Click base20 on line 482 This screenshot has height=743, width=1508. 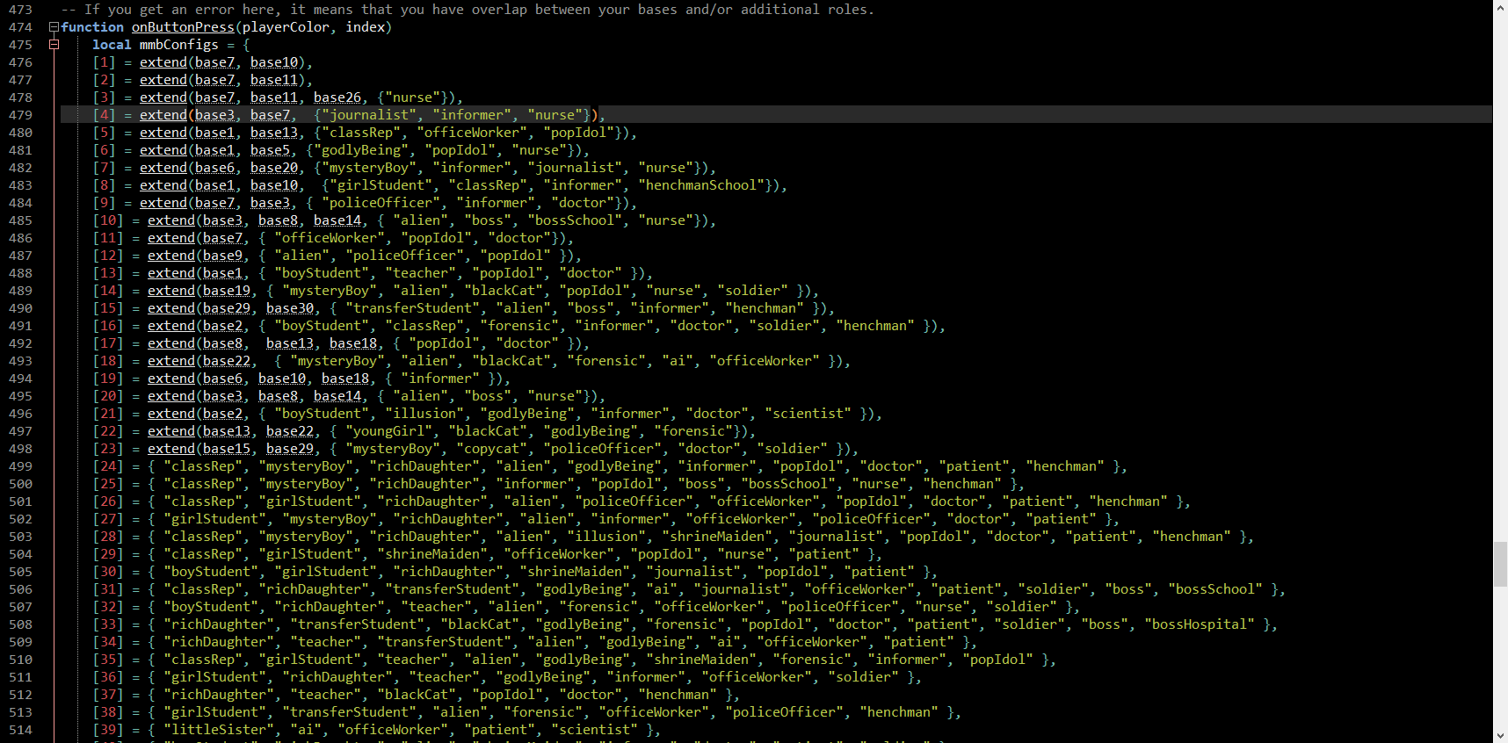coord(274,168)
